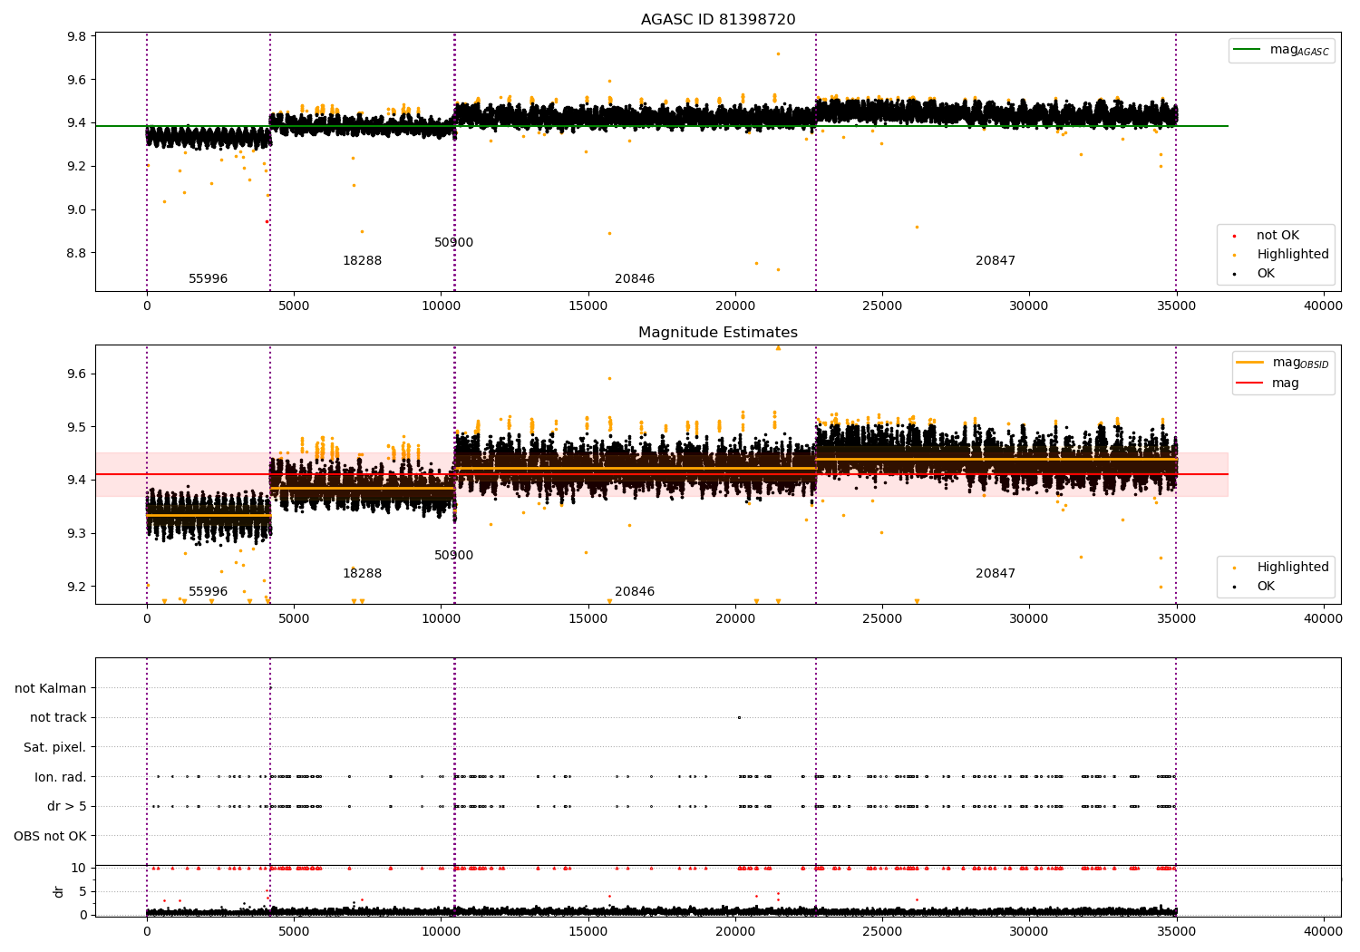The height and width of the screenshot is (952, 1360).
Task: Click the 'not OK' legend entry
Action: point(1277,236)
